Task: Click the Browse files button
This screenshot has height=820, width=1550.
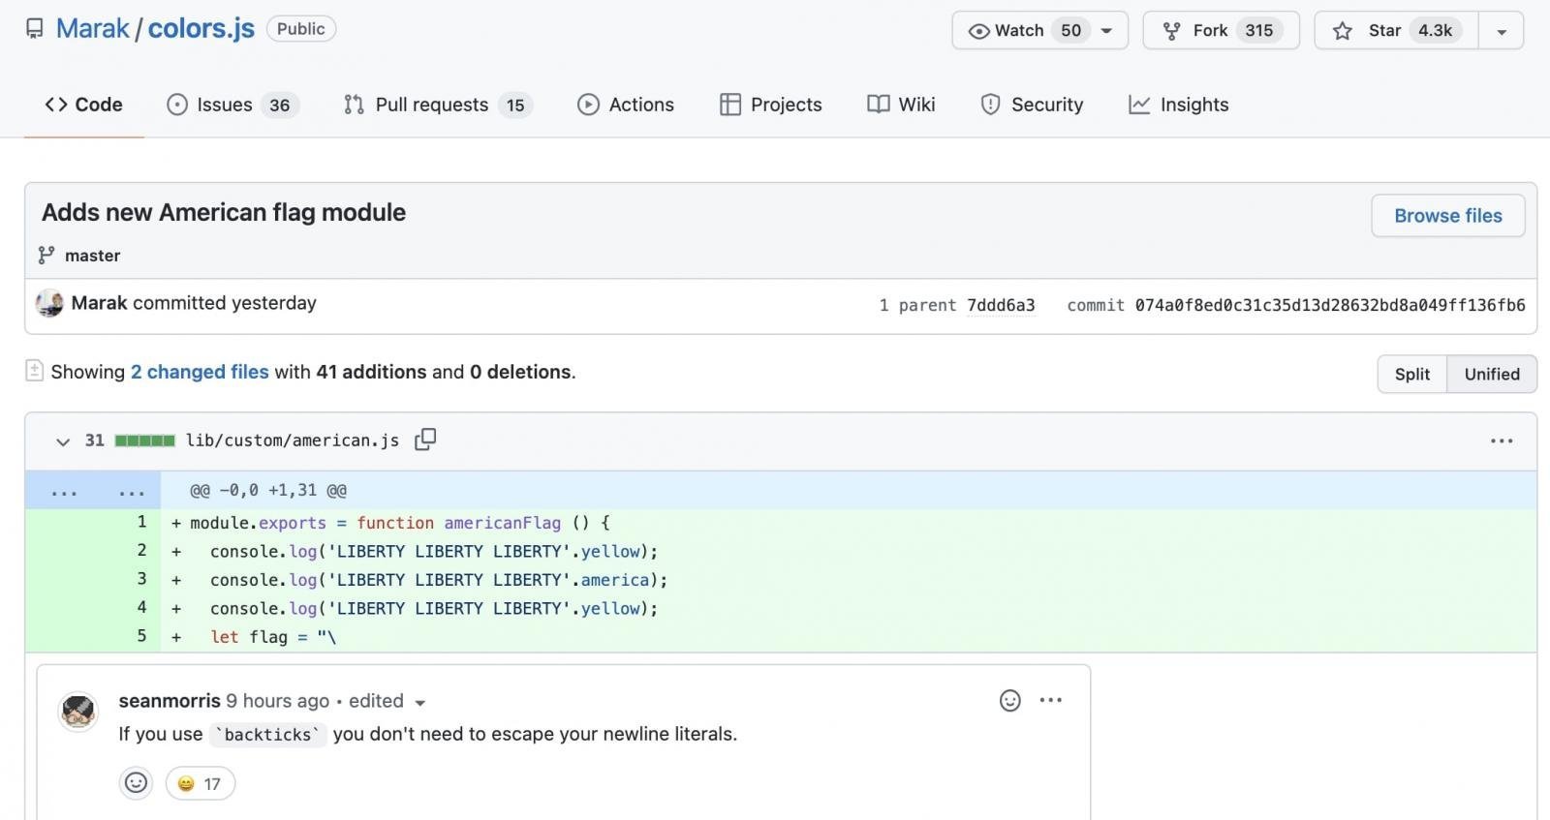Action: [1447, 215]
